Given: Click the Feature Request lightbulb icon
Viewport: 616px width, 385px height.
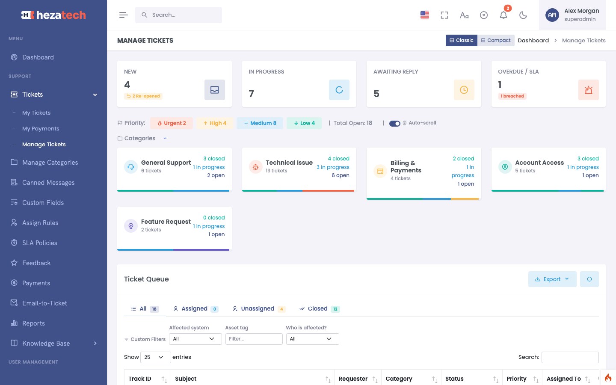Looking at the screenshot, I should [x=131, y=226].
